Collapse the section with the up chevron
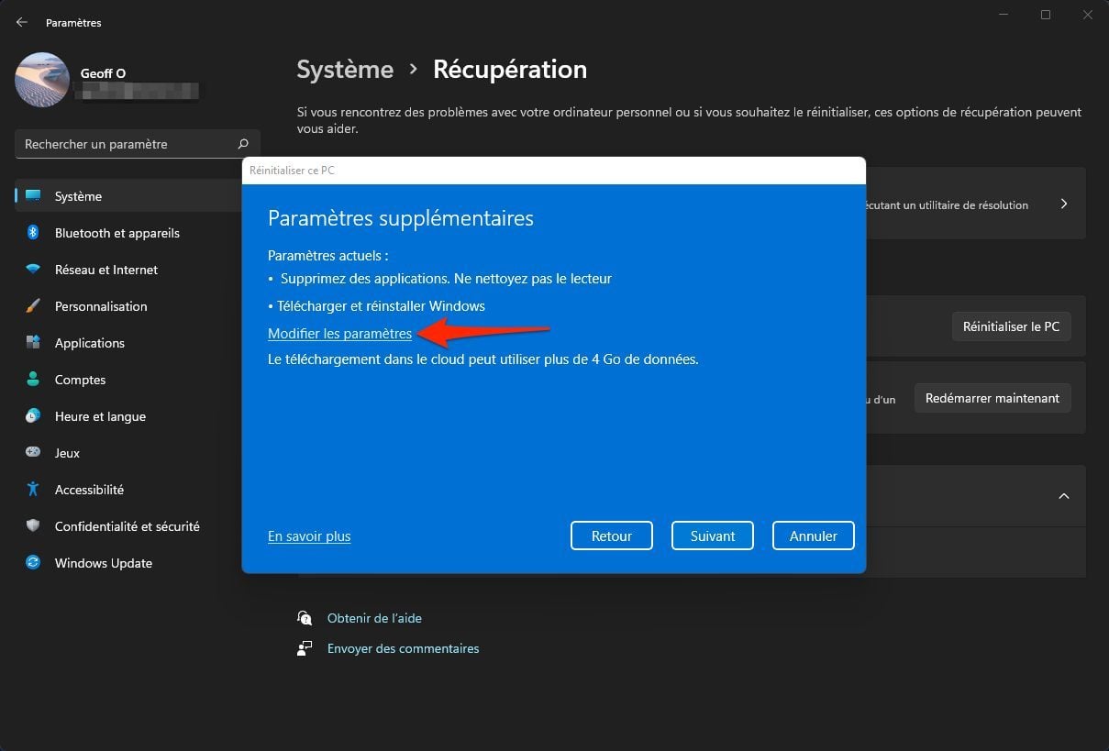Screen dimensions: 1109x751 tap(1064, 496)
